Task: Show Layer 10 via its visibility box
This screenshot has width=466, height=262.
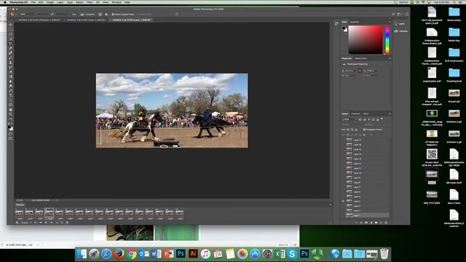Action: (x=343, y=173)
